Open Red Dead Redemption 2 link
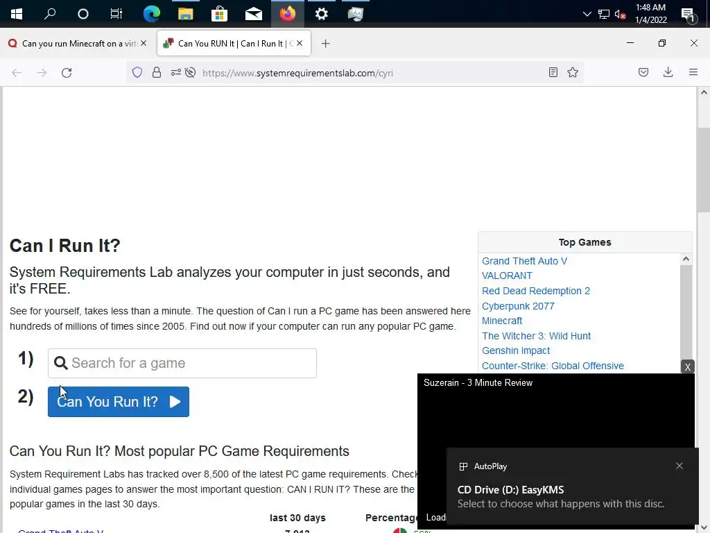 point(536,291)
